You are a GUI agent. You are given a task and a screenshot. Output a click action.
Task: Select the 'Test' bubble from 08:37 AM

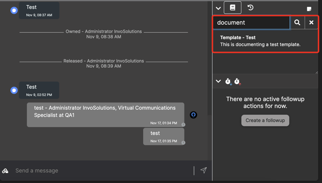[x=39, y=10]
